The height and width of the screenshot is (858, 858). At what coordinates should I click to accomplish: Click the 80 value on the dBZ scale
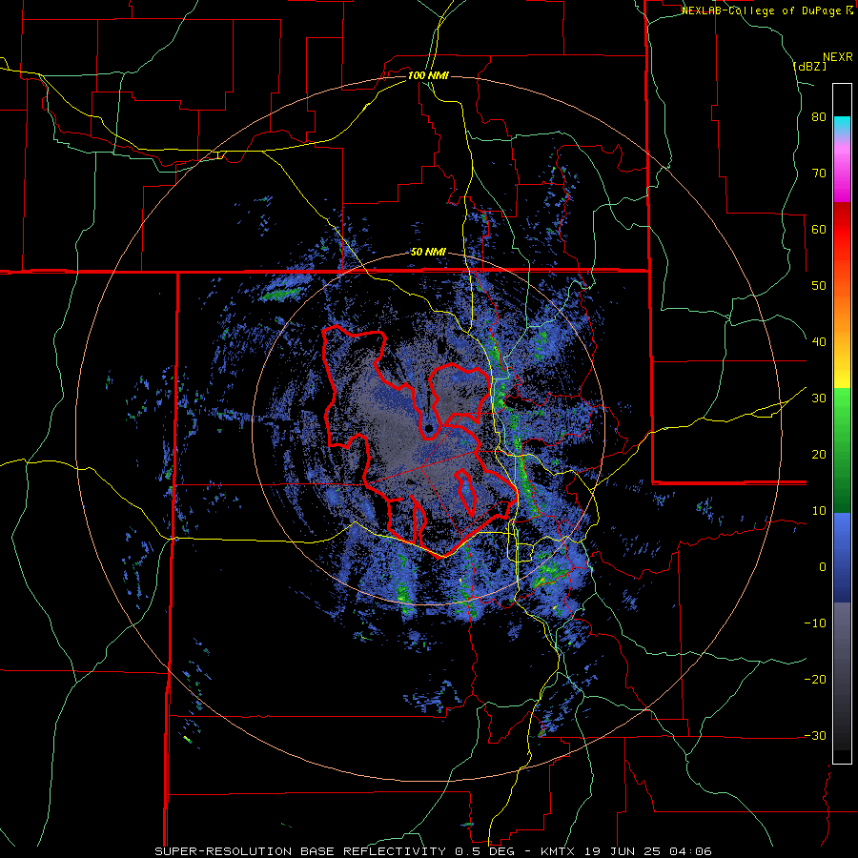click(819, 117)
